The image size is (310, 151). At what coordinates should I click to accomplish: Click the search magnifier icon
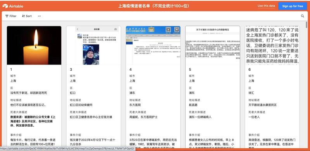(x=303, y=16)
